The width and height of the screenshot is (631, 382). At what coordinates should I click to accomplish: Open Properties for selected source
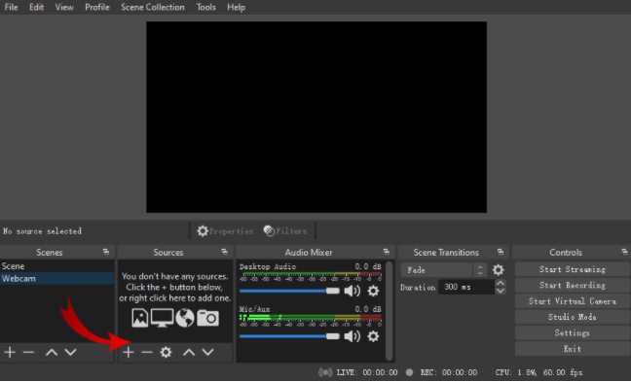[x=225, y=231]
